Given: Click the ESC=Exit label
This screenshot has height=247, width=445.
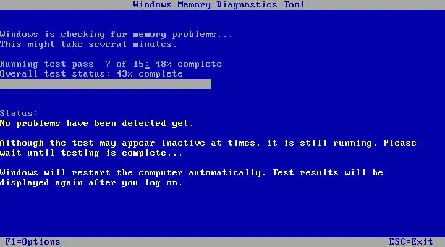Looking at the screenshot, I should point(410,241).
